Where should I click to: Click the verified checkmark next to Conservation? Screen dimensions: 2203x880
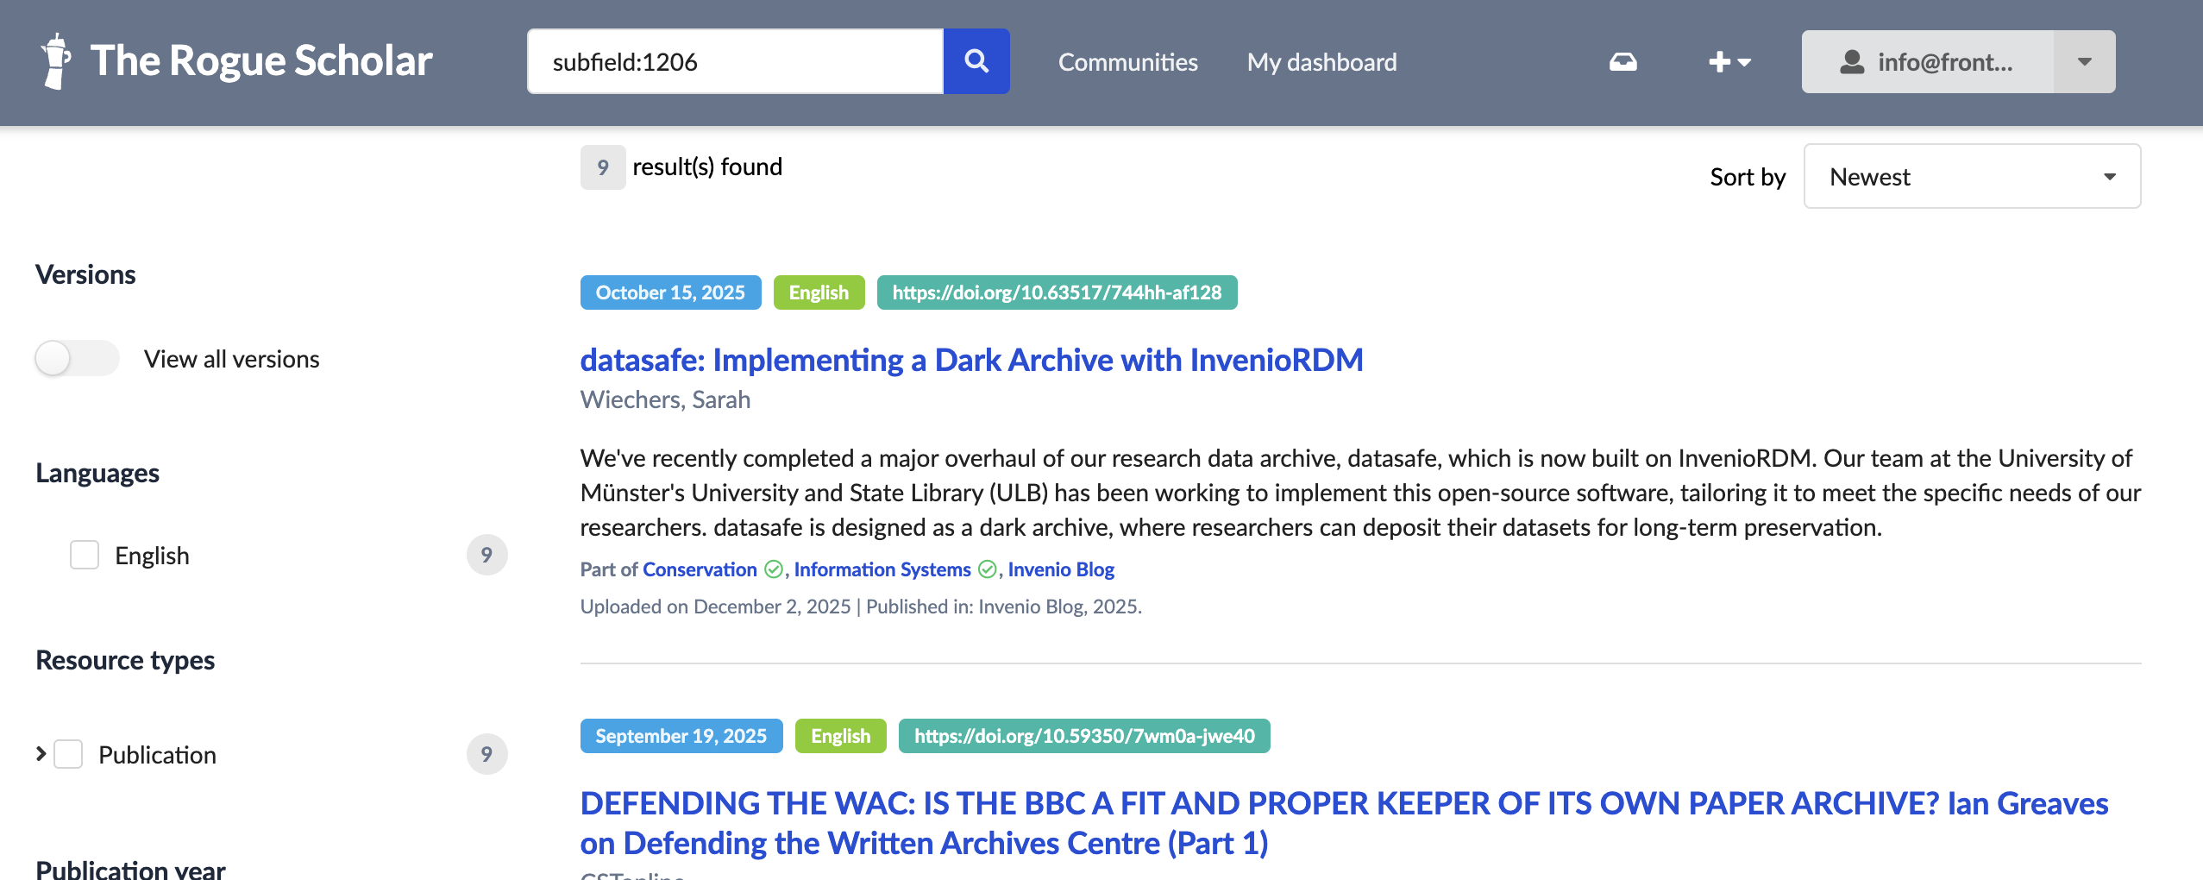tap(774, 569)
